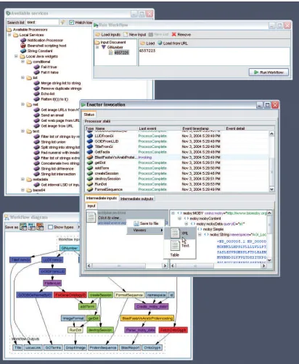Screen dimensions: 299x364
Task: Click the green createSession processor icon
Action: tap(90, 173)
